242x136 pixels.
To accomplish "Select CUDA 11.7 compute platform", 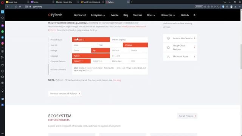I will (81, 61).
